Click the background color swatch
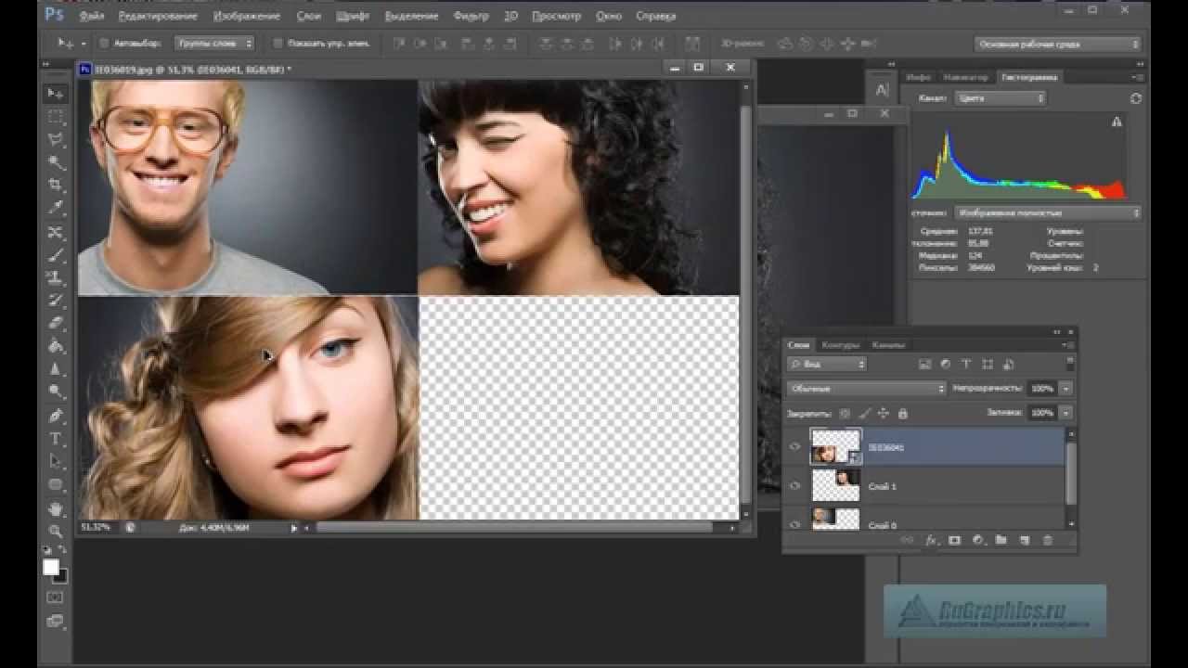1188x668 pixels. tap(59, 575)
